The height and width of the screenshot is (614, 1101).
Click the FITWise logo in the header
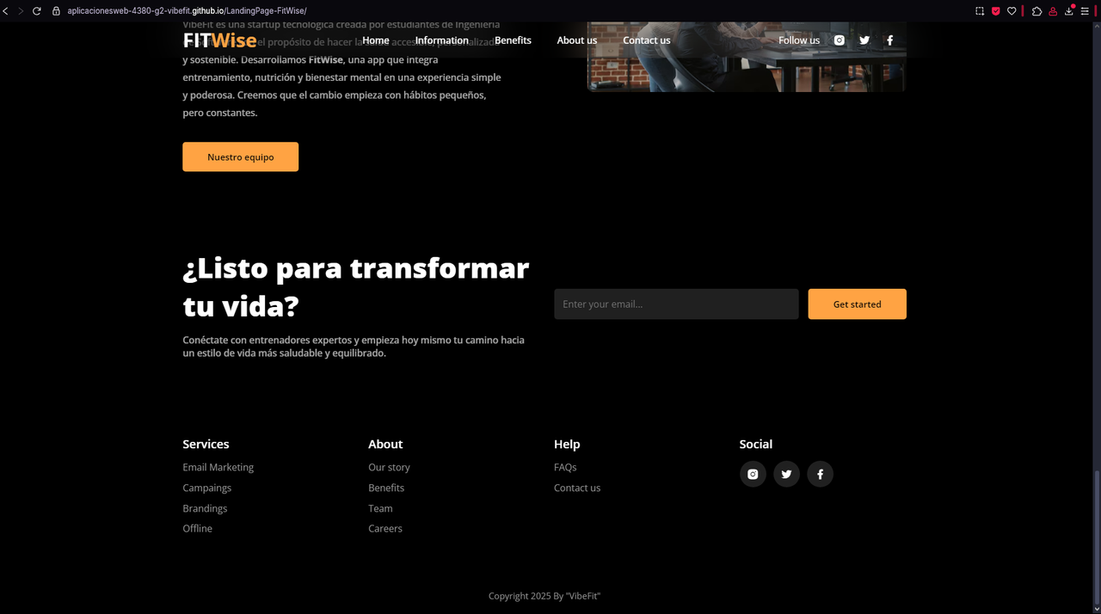220,40
